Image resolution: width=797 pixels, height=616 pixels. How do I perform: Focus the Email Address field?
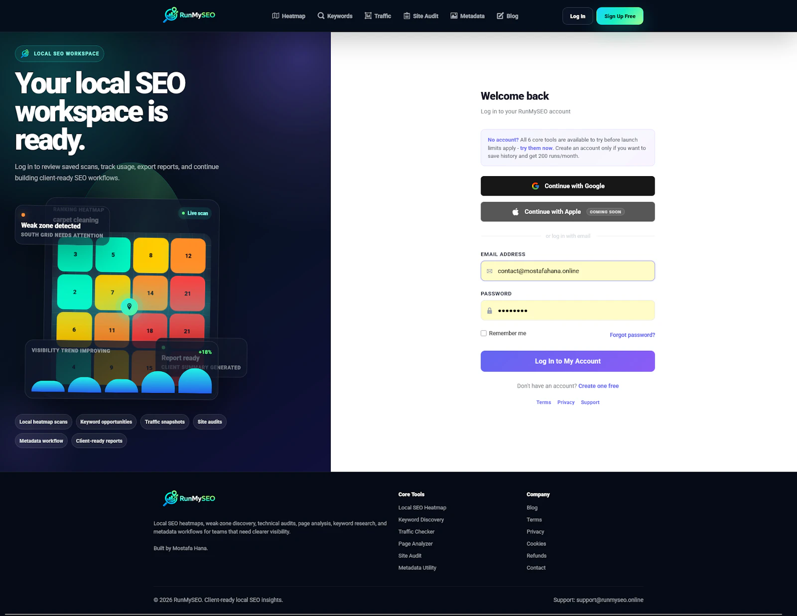pos(568,271)
